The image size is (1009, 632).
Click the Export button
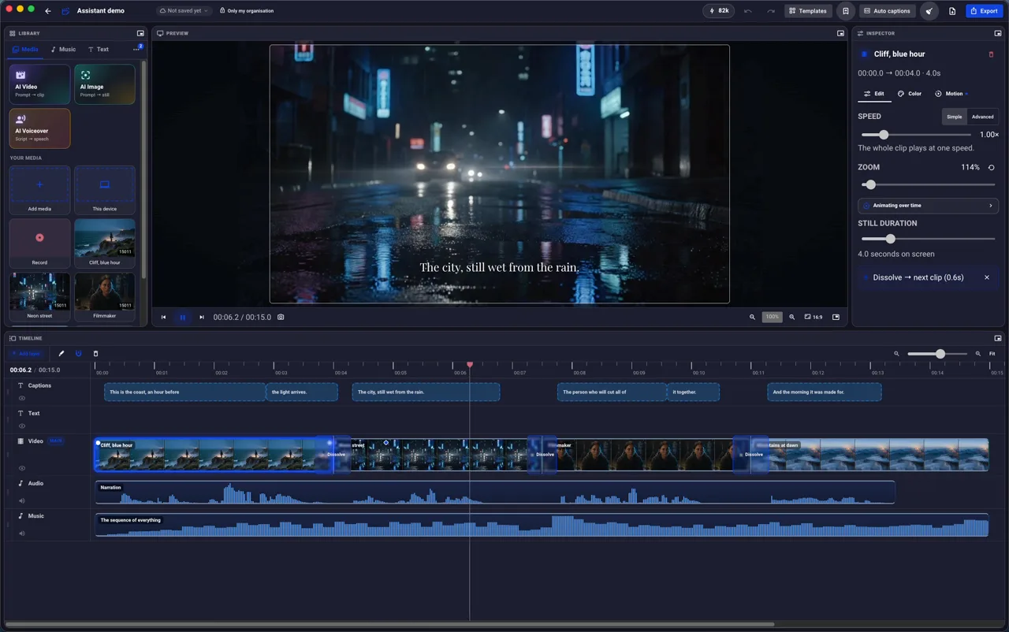[984, 11]
